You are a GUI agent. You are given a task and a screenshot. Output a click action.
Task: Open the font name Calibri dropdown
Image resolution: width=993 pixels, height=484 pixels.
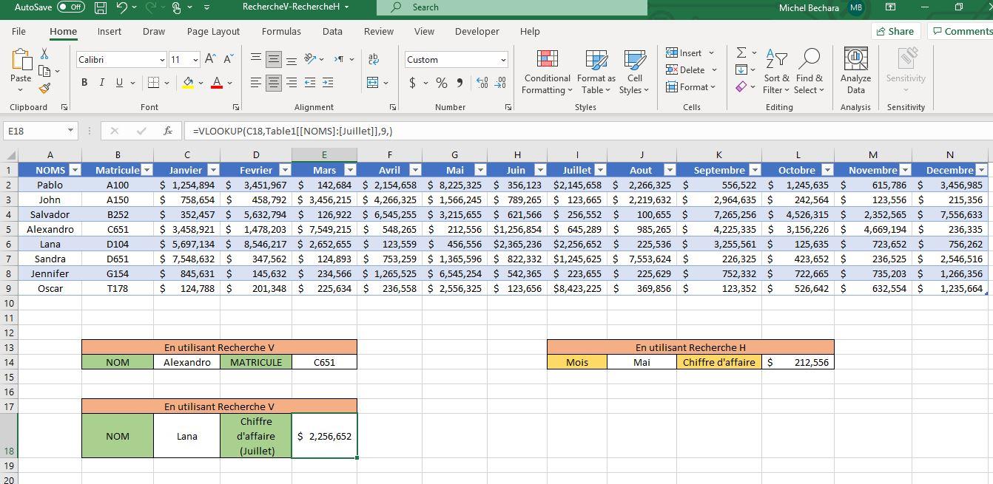162,60
